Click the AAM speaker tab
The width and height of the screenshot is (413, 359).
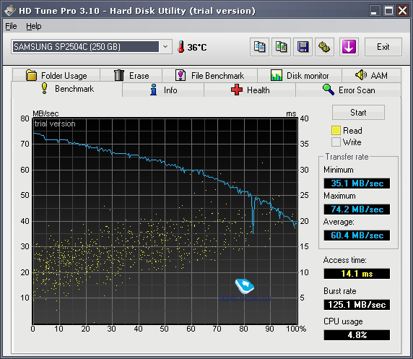click(x=371, y=75)
